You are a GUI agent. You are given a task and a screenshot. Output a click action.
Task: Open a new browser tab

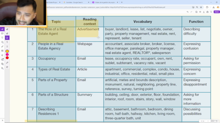point(122,2)
